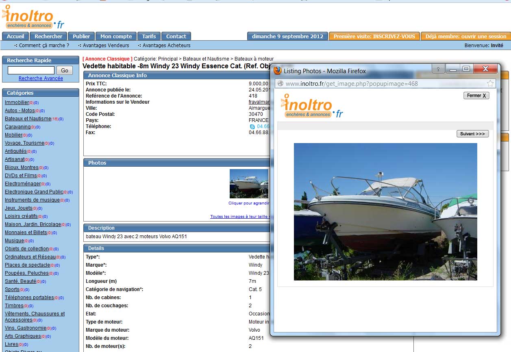Click the date dimanche 9 septembre 2012

click(x=287, y=36)
